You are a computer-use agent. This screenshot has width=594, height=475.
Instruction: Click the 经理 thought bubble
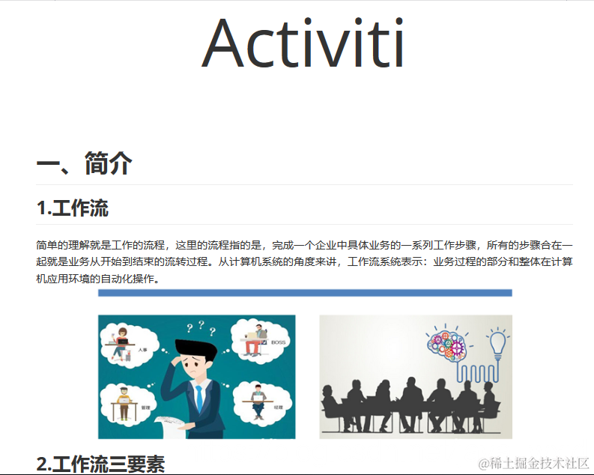(x=261, y=402)
